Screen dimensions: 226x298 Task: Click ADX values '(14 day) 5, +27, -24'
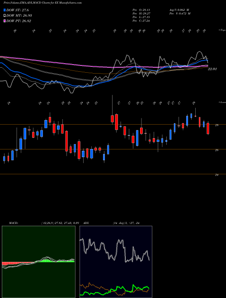tap(126, 223)
